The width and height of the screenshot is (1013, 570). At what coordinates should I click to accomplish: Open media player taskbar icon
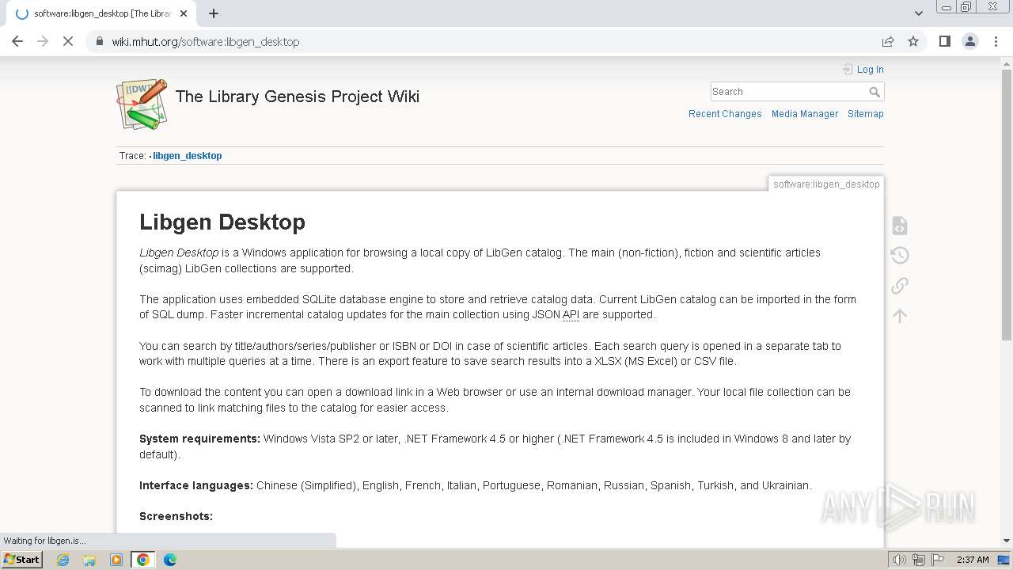116,560
